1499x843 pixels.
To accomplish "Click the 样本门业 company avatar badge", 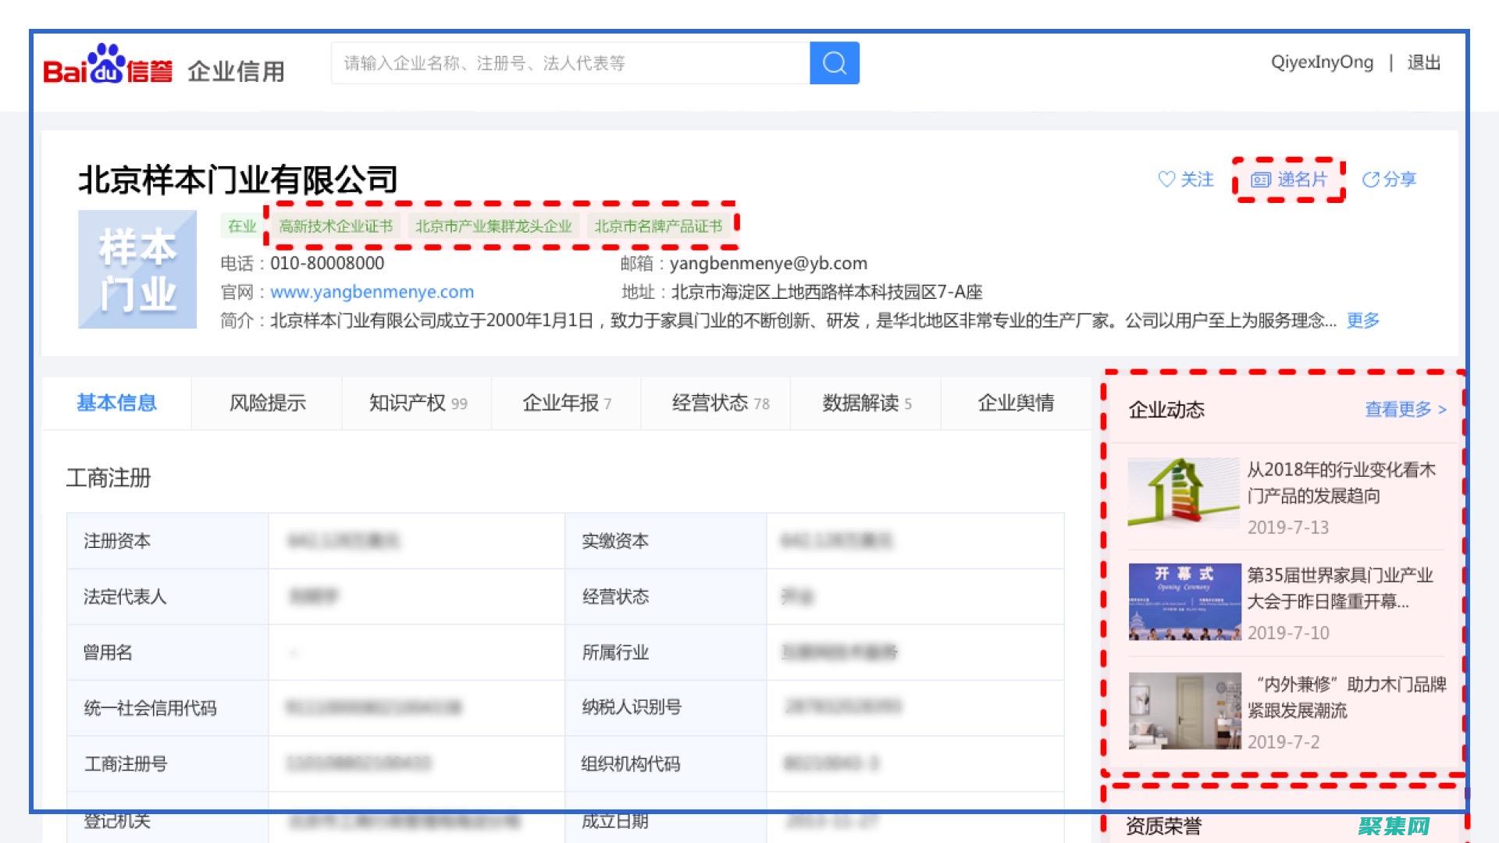I will [x=137, y=269].
